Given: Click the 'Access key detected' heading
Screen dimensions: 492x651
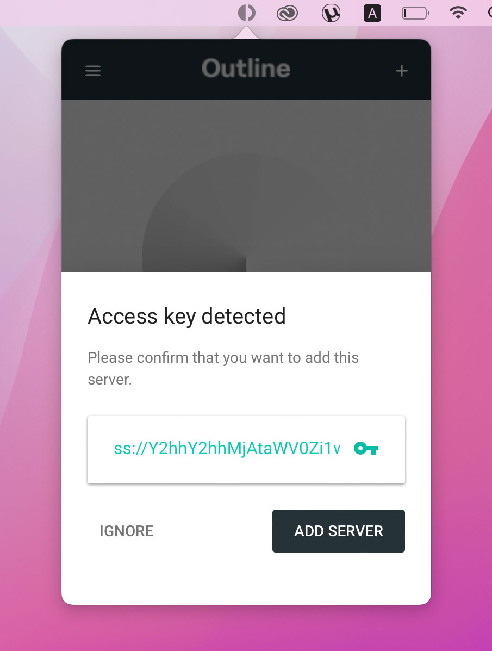Looking at the screenshot, I should [187, 317].
